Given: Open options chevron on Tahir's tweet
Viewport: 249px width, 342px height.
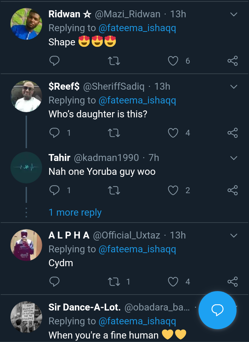Looking at the screenshot, I should pyautogui.click(x=234, y=158).
